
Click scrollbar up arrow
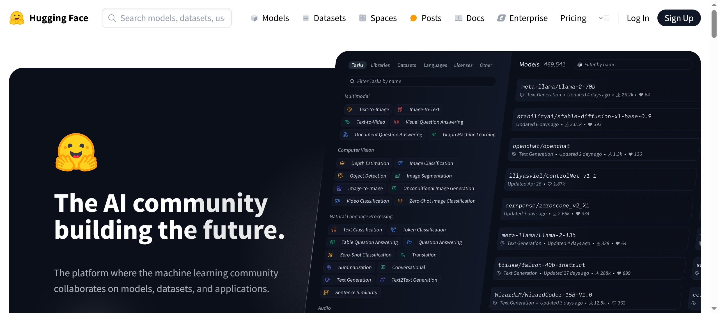point(714,4)
